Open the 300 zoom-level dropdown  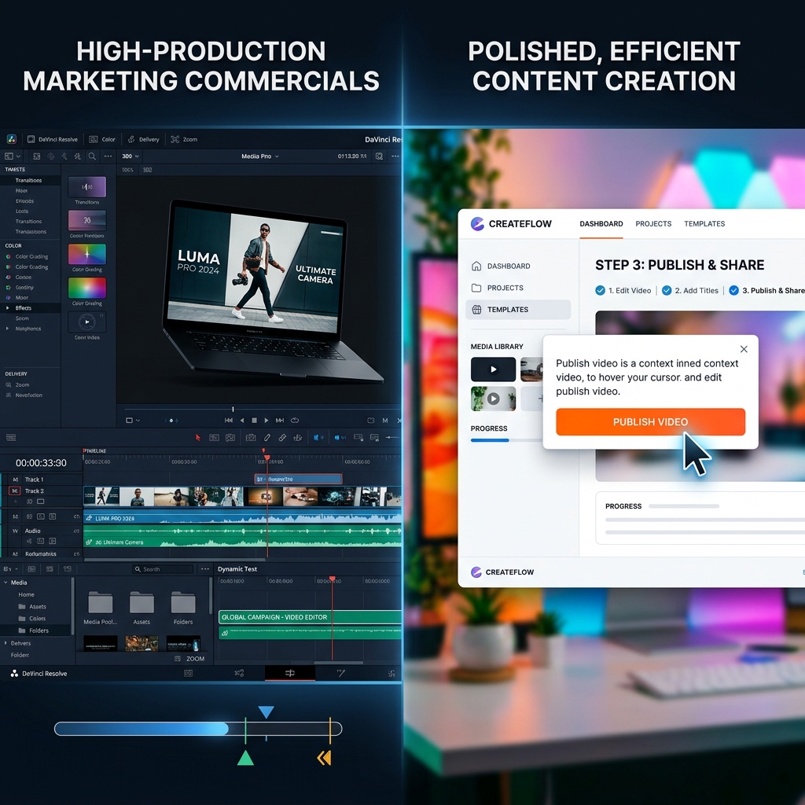coord(130,156)
